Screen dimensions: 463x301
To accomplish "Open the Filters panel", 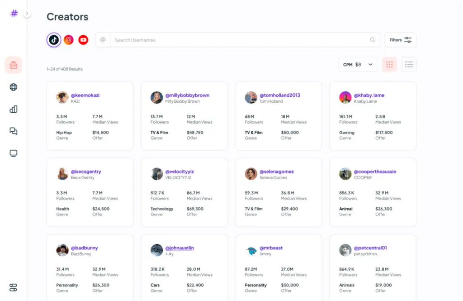I will [401, 40].
